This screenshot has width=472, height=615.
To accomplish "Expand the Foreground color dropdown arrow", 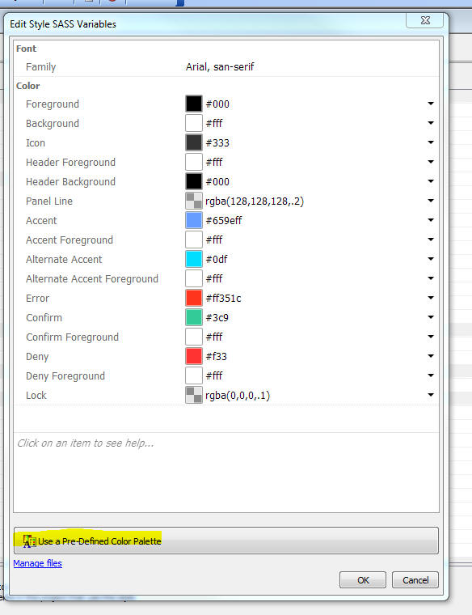I will 431,104.
